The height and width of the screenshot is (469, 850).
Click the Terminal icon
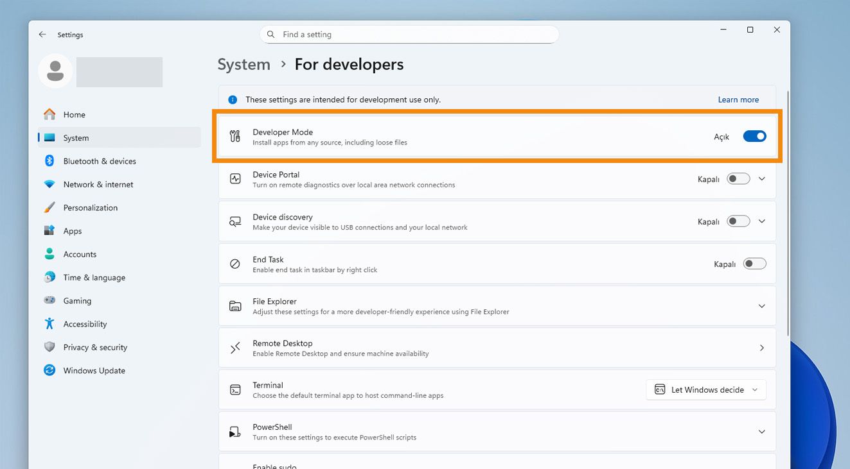[235, 389]
